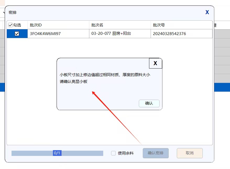Viewport: 230px width, 169px height.
Task: Click the 小板尺寸加上修边值 warning message line
Action: (x=105, y=75)
